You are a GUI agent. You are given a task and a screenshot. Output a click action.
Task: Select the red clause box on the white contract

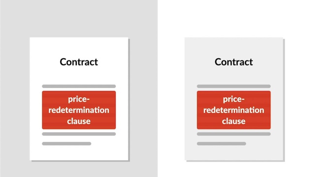point(79,110)
